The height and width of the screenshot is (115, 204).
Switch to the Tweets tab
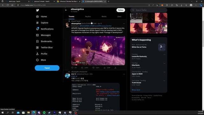[x=71, y=17]
